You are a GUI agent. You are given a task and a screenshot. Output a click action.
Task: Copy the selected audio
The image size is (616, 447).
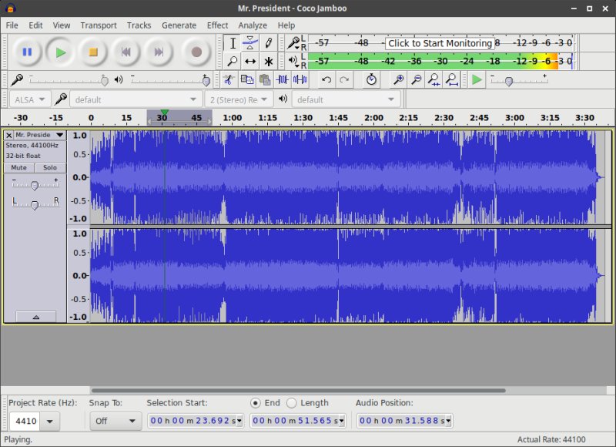coord(246,79)
